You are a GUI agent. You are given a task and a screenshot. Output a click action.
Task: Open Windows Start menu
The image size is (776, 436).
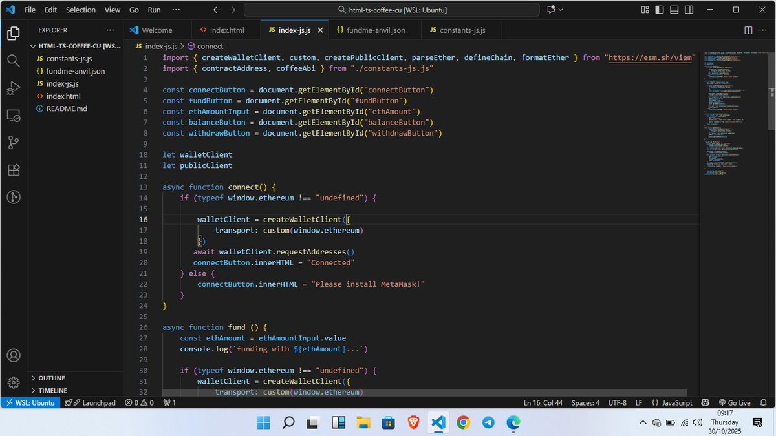pyautogui.click(x=264, y=423)
